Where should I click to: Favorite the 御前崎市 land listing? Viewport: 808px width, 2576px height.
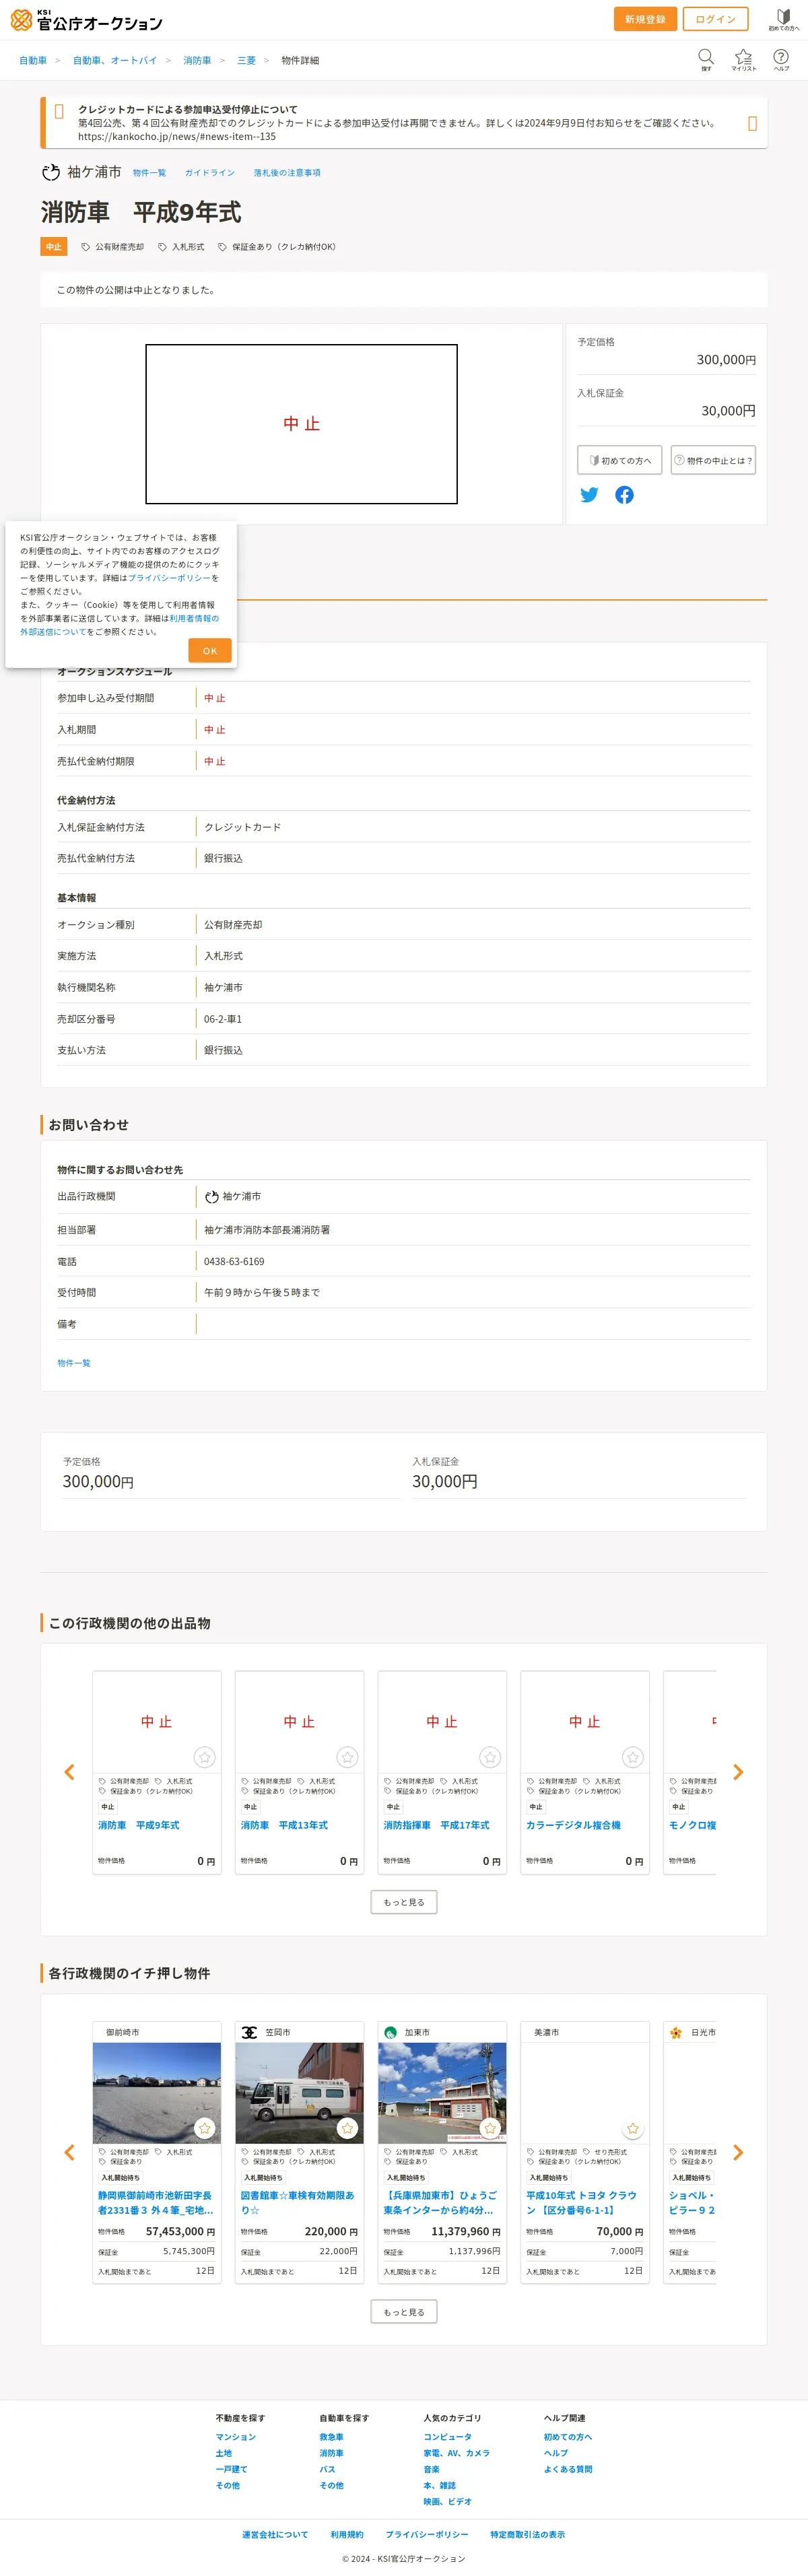[x=204, y=2127]
